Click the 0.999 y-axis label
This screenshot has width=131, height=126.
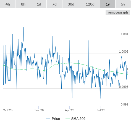[x=124, y=104]
